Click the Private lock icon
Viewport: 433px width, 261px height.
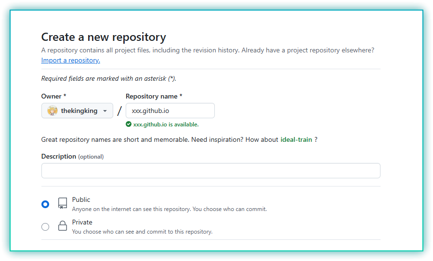pos(63,226)
